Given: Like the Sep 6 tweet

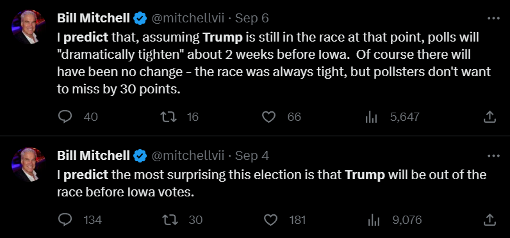Looking at the screenshot, I should (268, 117).
